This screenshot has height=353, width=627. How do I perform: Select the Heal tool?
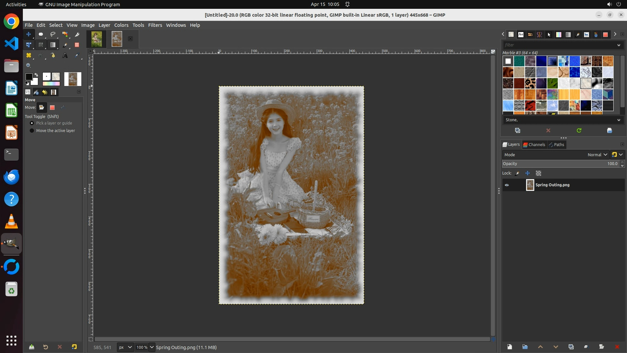[x=29, y=56]
